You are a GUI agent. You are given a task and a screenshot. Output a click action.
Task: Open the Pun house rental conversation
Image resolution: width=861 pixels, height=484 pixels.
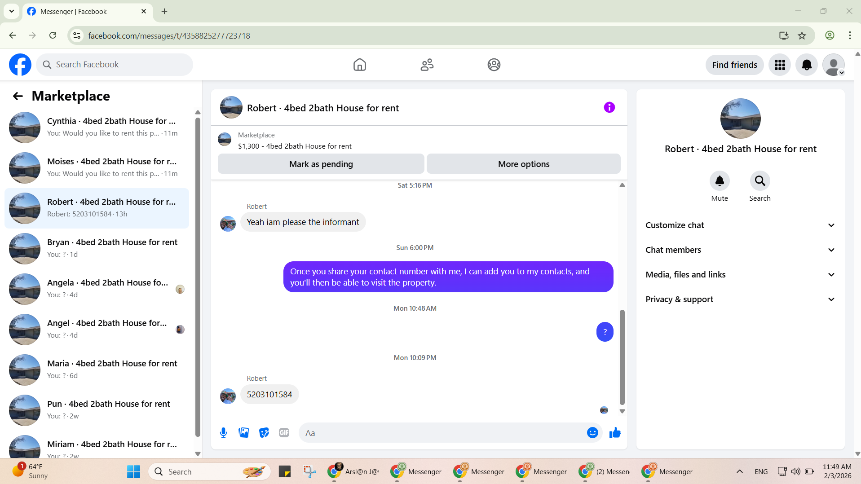(x=97, y=410)
